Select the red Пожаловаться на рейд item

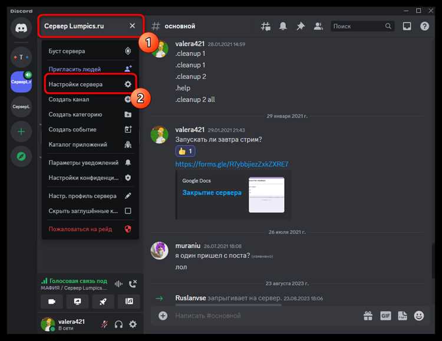(90, 229)
